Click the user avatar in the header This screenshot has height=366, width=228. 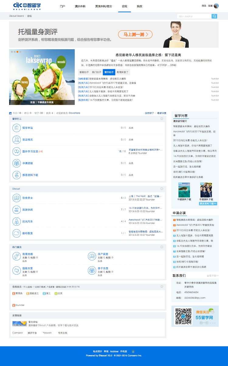(216, 6)
